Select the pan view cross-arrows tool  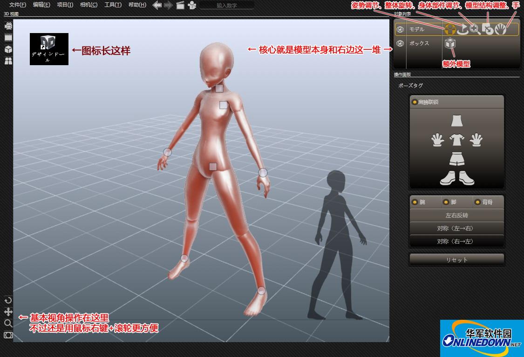(8, 312)
